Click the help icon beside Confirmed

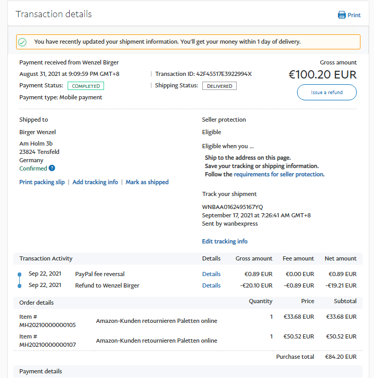52,168
